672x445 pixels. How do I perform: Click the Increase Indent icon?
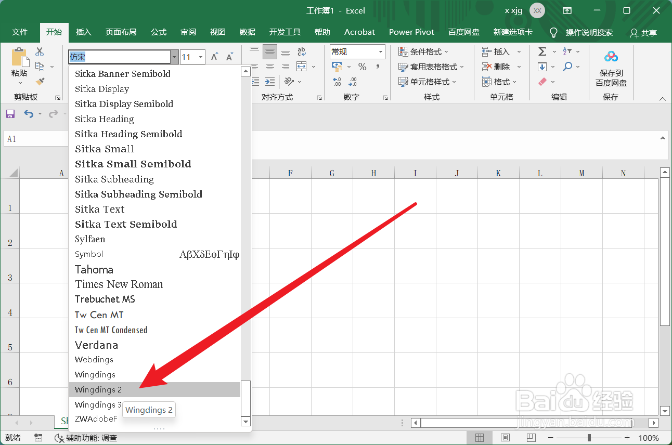coord(269,82)
